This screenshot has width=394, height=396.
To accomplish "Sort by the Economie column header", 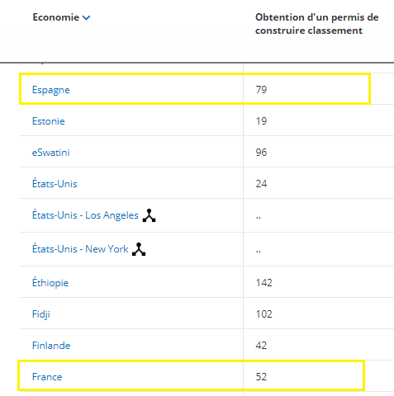I will [x=56, y=17].
